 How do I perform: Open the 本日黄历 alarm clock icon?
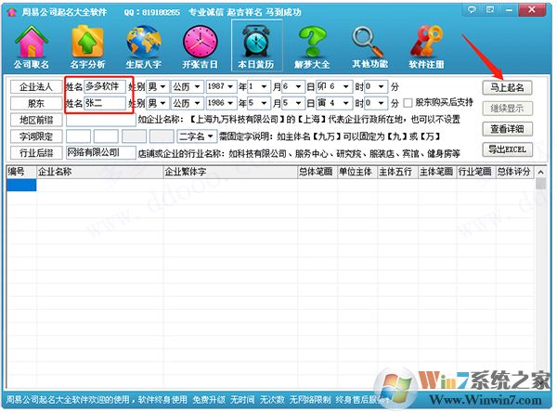click(x=256, y=46)
